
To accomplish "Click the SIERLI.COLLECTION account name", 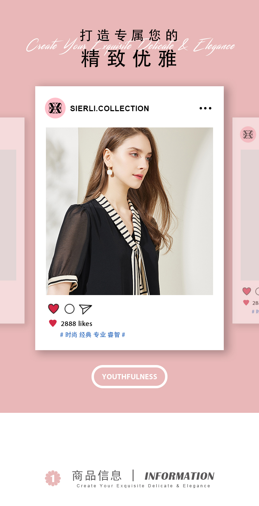I will coord(109,108).
